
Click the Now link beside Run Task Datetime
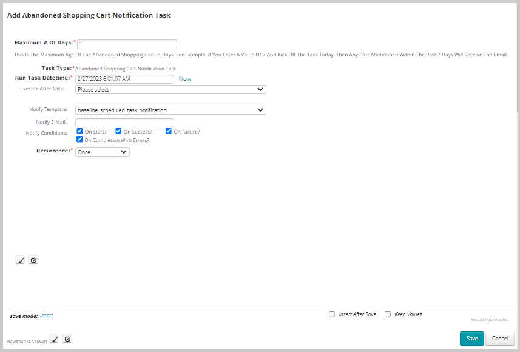click(184, 78)
